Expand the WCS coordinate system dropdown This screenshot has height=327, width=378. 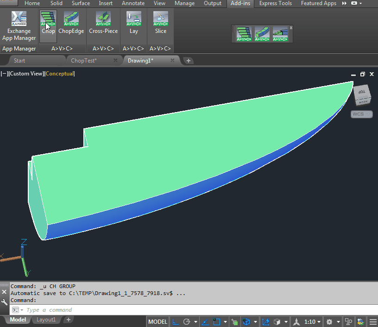361,114
